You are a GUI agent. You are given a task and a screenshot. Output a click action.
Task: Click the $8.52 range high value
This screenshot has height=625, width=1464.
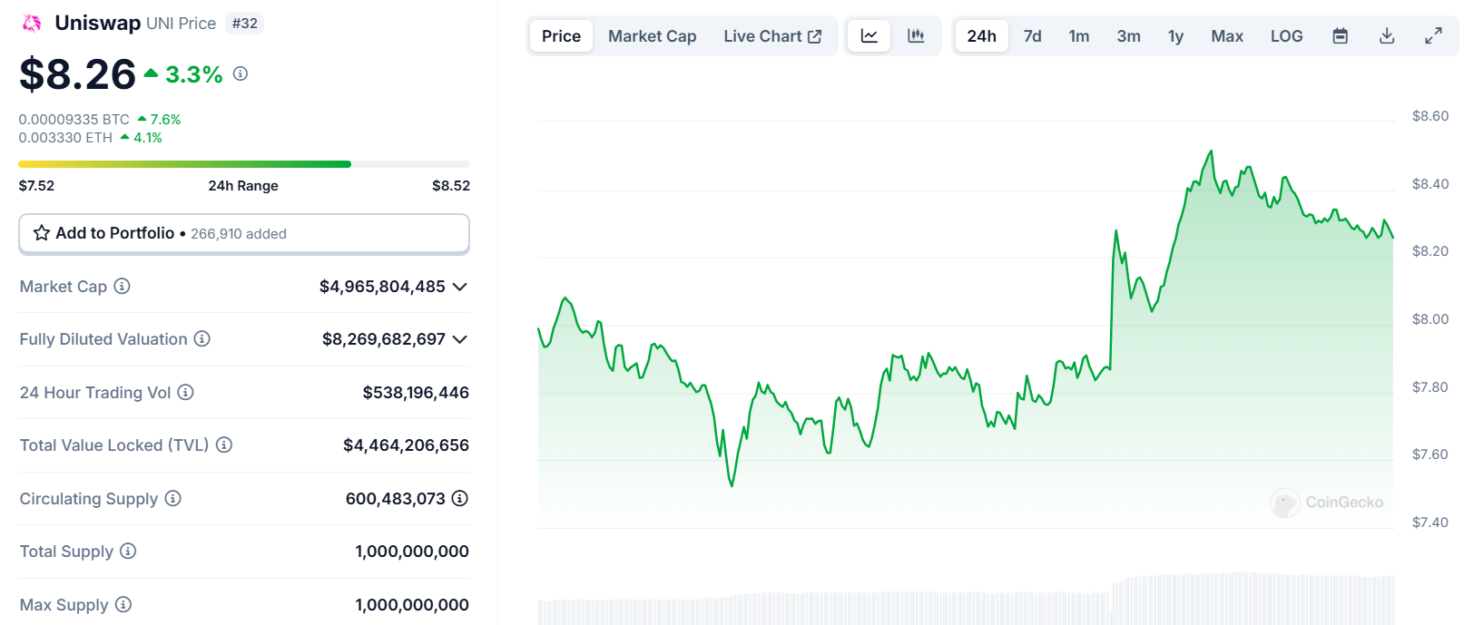(451, 186)
